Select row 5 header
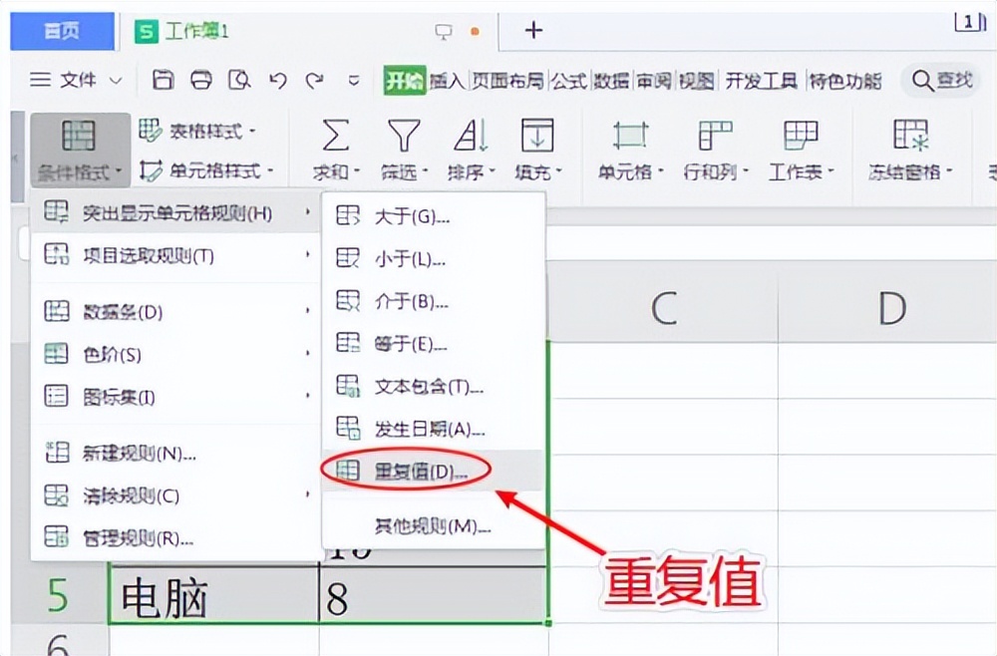 tap(59, 595)
